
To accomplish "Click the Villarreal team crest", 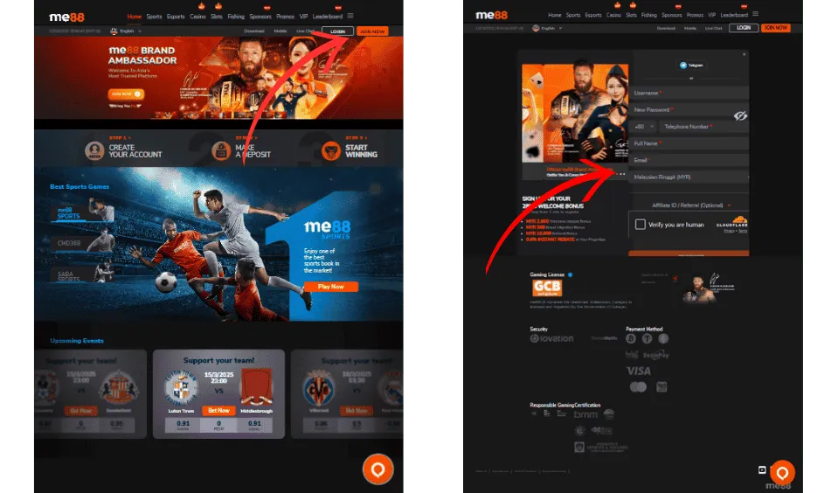I will 319,389.
